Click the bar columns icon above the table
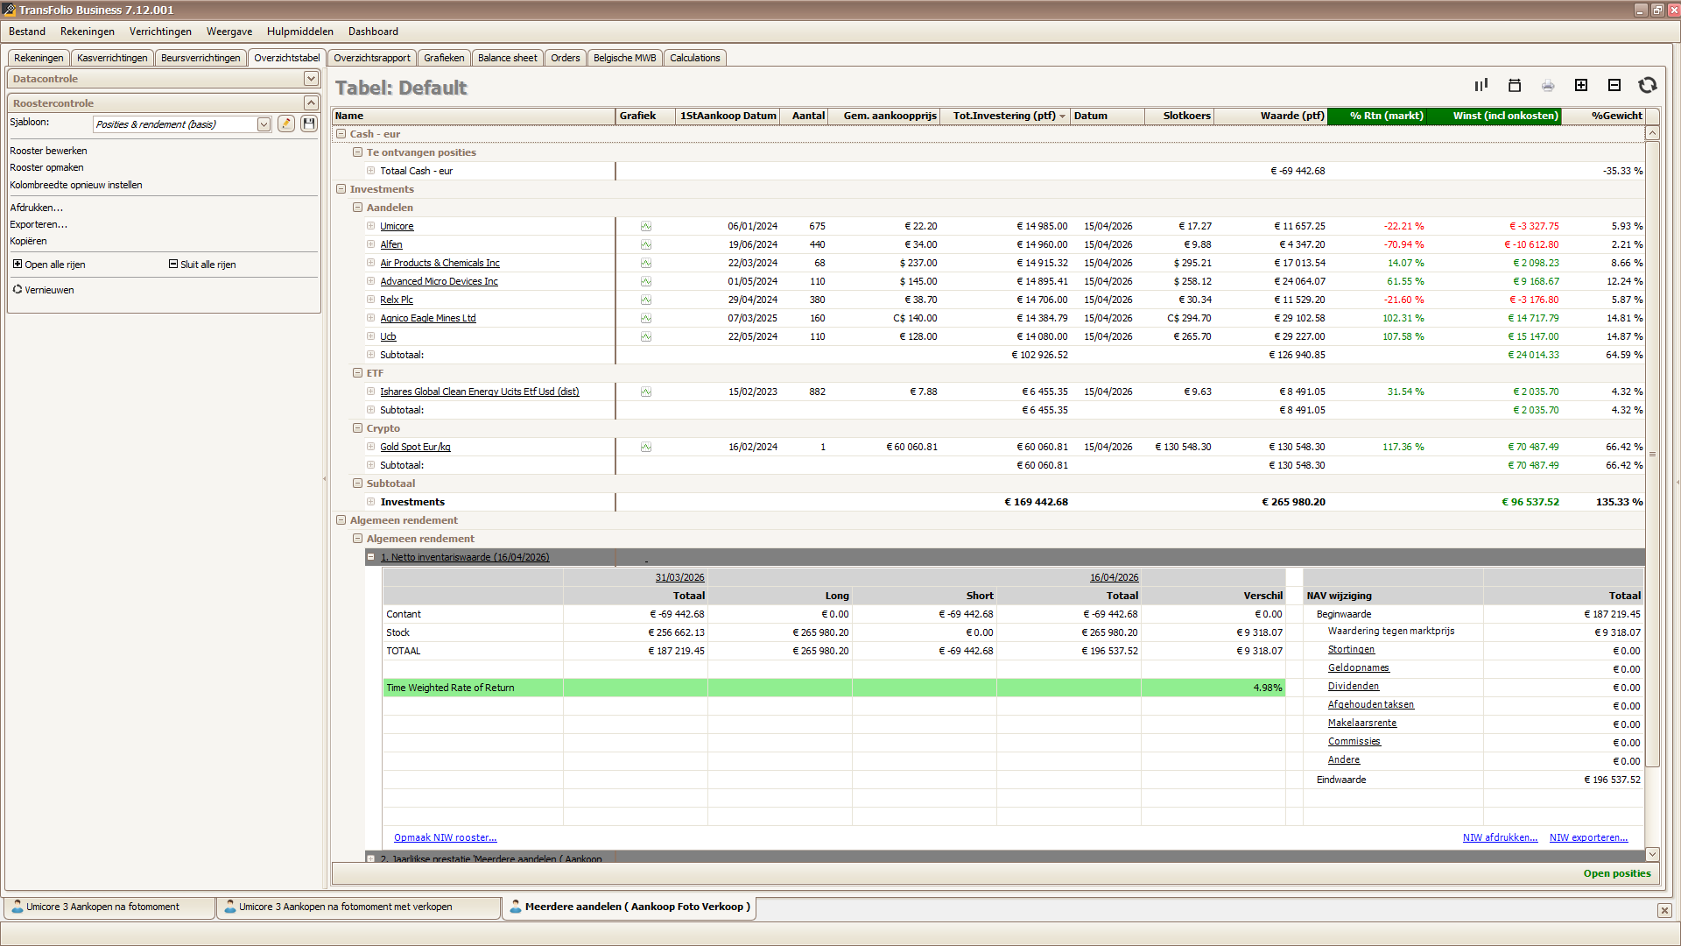Image resolution: width=1681 pixels, height=946 pixels. pos(1481,85)
